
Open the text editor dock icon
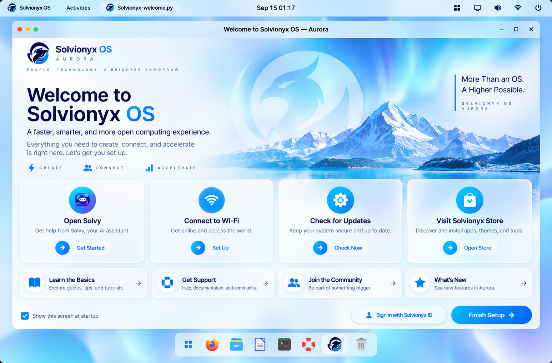coord(260,344)
